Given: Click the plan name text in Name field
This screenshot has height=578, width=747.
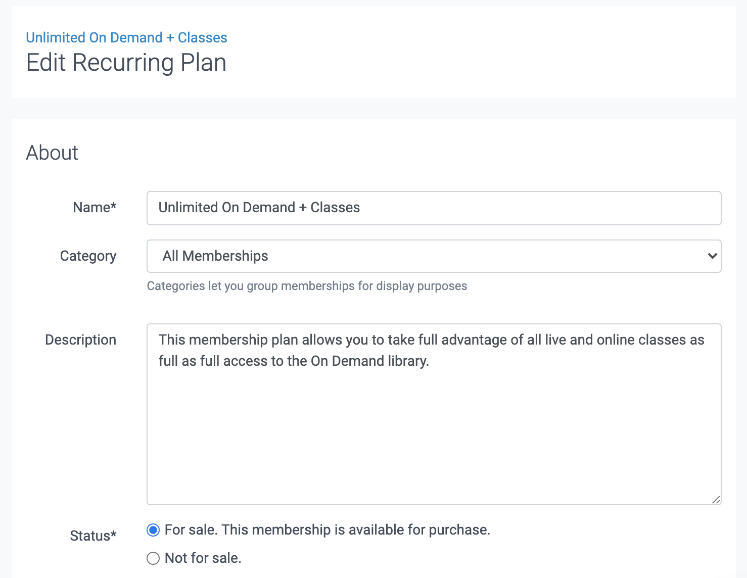Looking at the screenshot, I should tap(259, 208).
